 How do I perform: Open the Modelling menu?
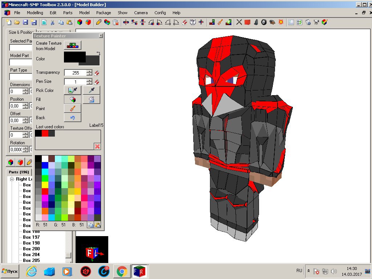[x=35, y=13]
